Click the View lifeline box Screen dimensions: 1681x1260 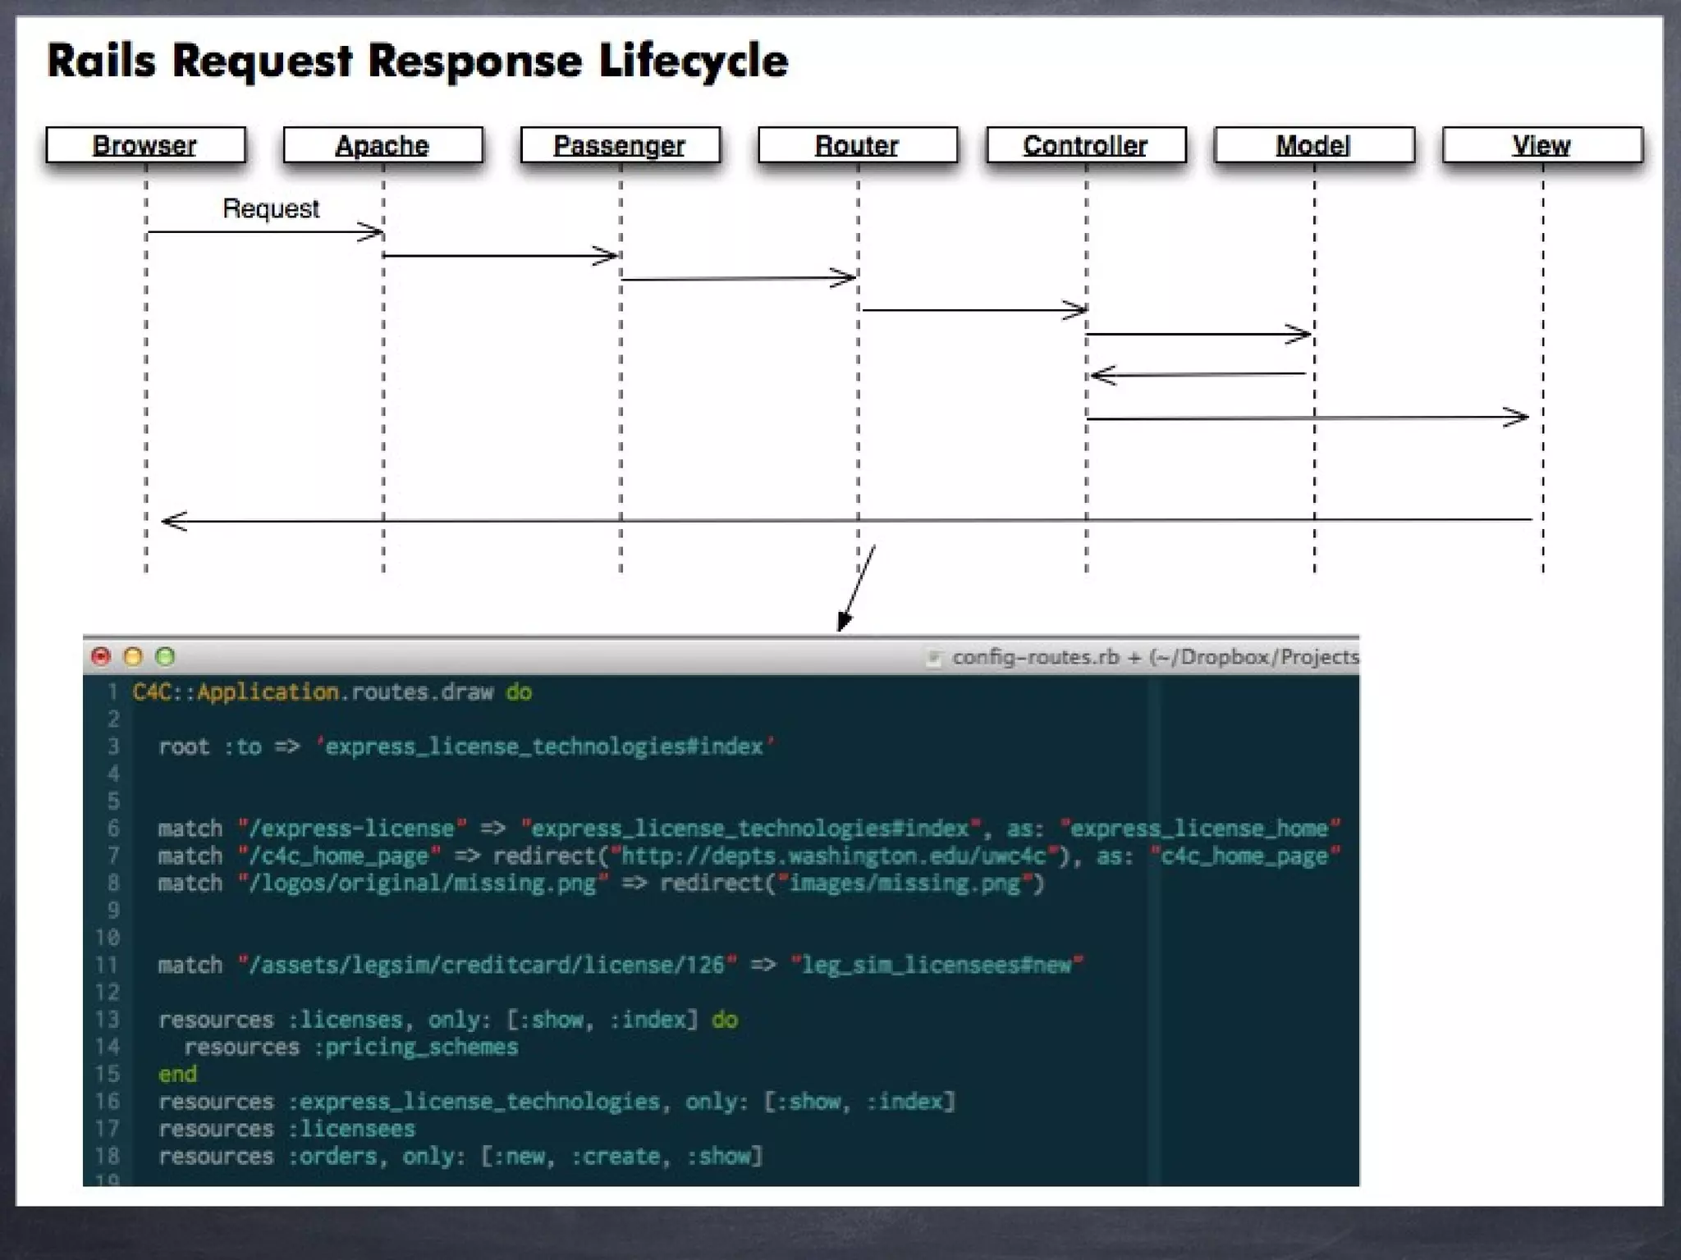click(1542, 145)
